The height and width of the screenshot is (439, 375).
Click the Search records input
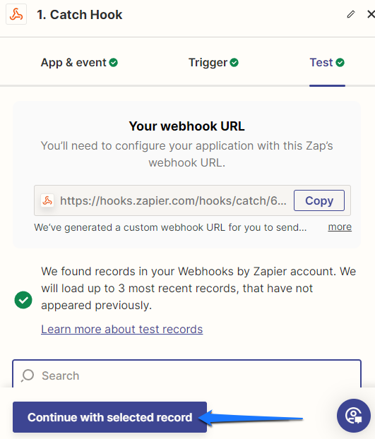(187, 375)
